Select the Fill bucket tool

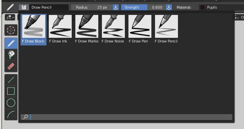coord(11,55)
